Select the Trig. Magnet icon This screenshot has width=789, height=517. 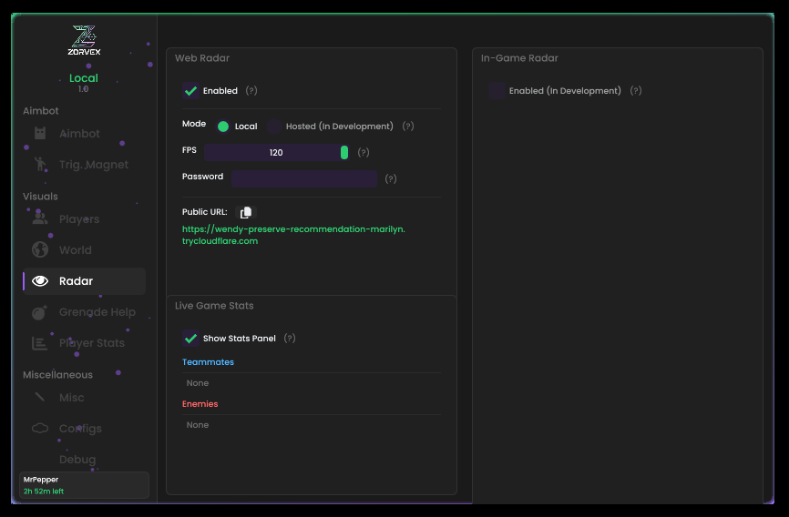point(40,165)
